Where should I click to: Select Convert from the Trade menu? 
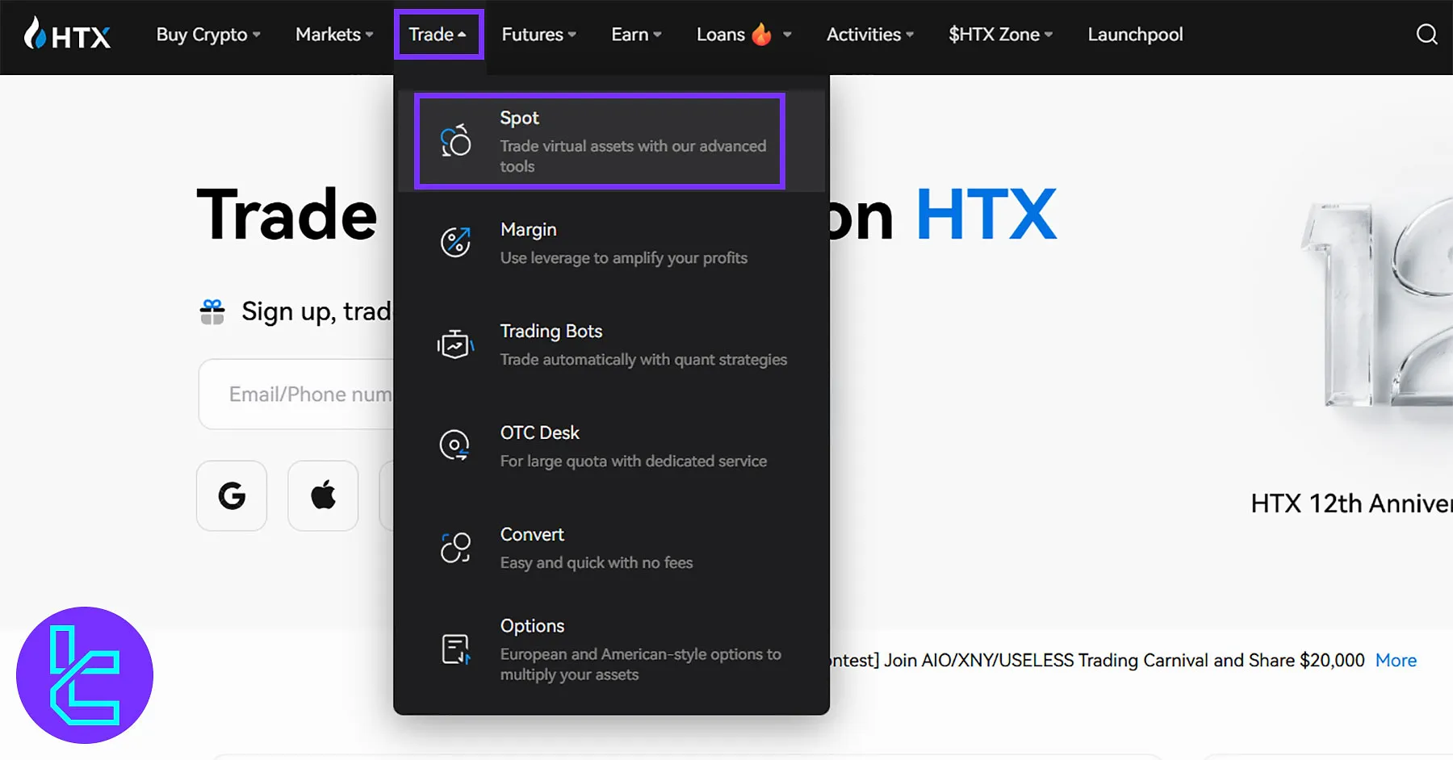pyautogui.click(x=611, y=548)
